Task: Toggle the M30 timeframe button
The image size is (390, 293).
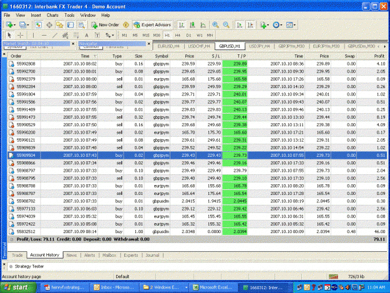Action: (x=157, y=36)
